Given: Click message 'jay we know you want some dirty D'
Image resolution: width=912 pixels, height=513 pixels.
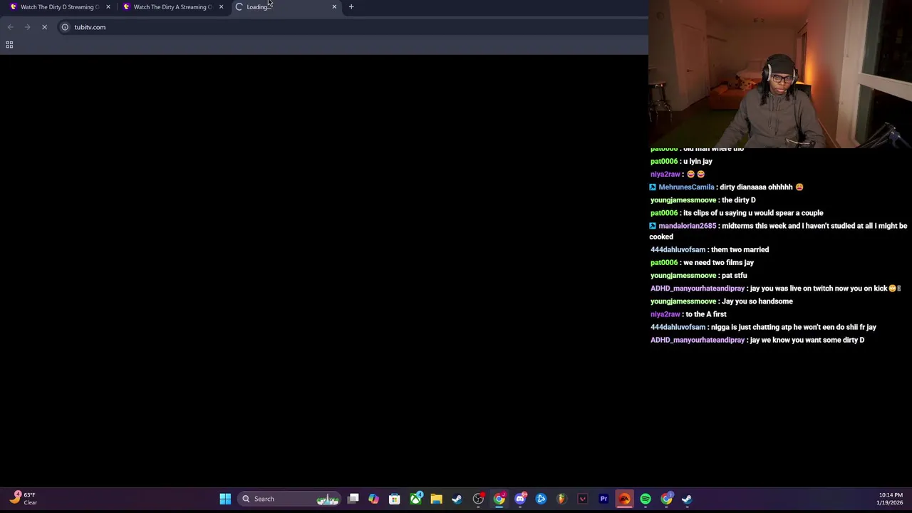Looking at the screenshot, I should [x=807, y=341].
